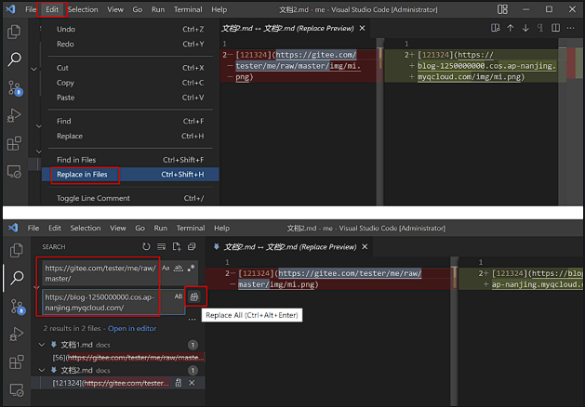Refresh search results in Search panel

pyautogui.click(x=146, y=246)
